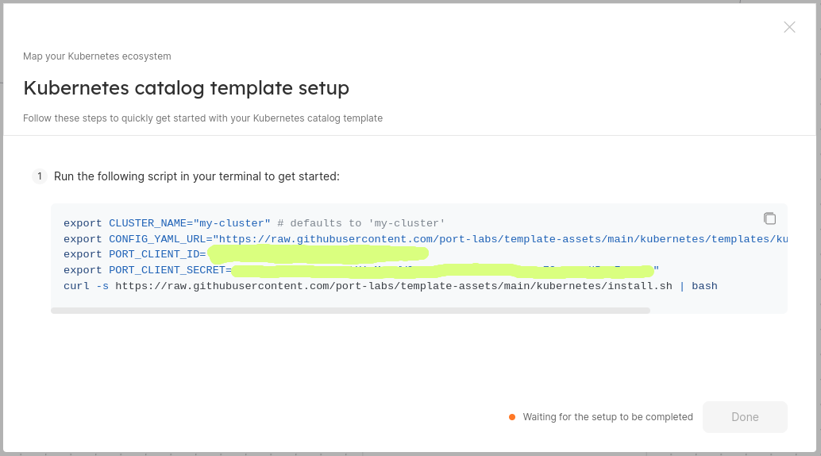Click the 'Map your Kubernetes ecosystem' subtitle
This screenshot has height=456, width=821.
tap(97, 56)
